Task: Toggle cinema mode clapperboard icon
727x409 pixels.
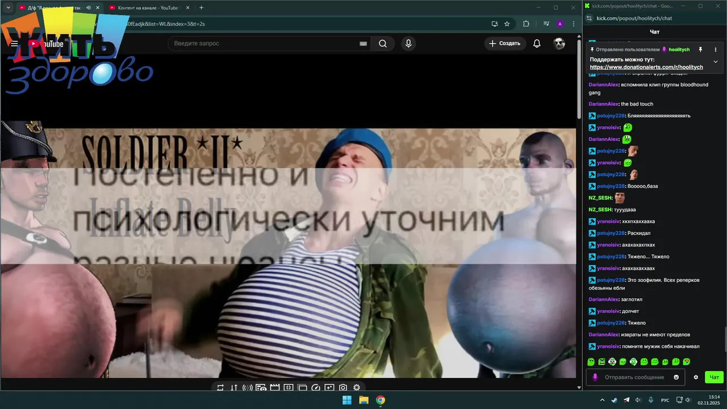Action: point(275,387)
